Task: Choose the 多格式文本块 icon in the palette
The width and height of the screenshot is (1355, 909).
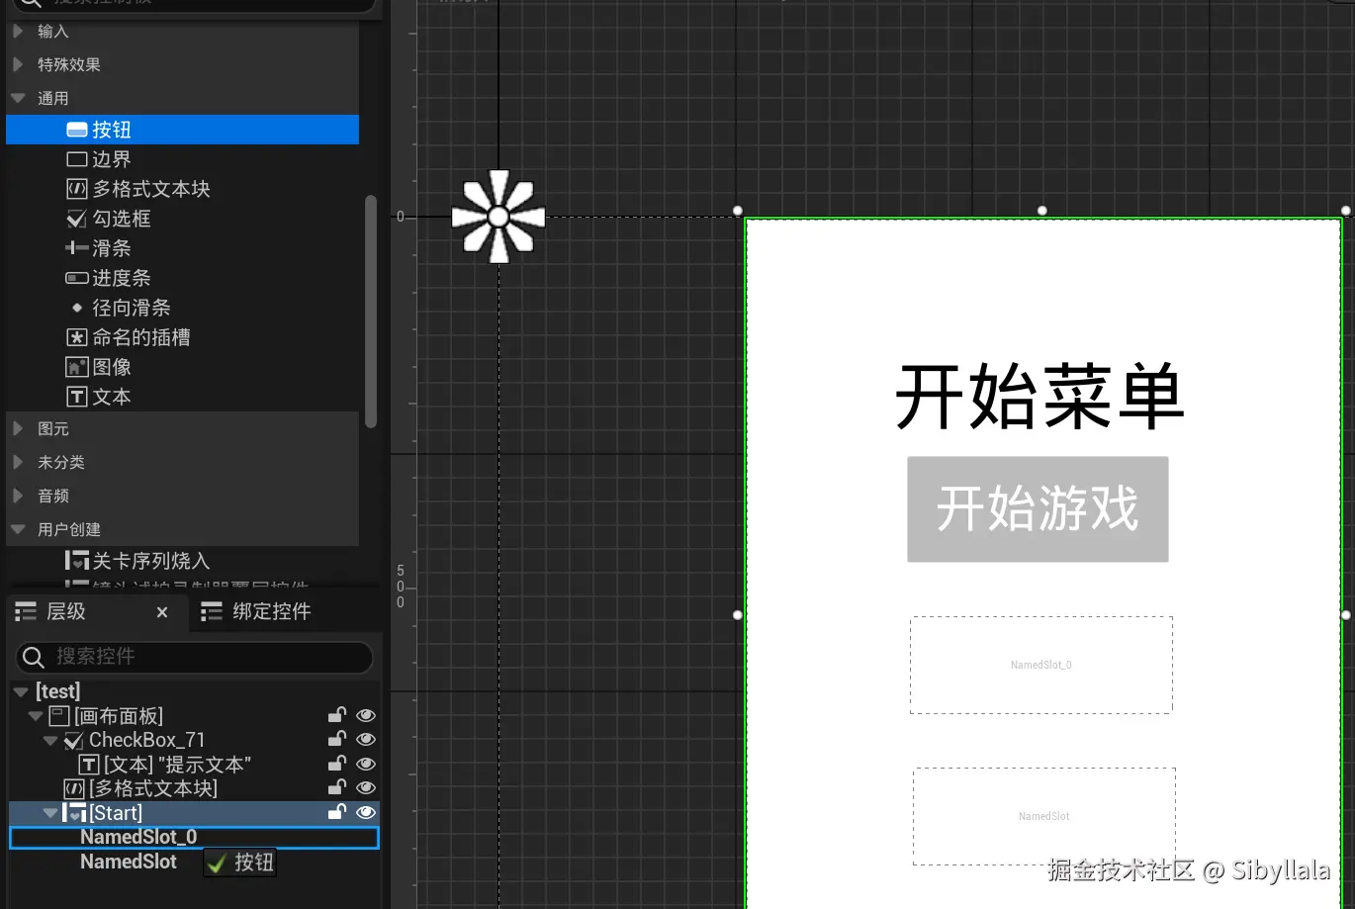Action: [x=77, y=189]
